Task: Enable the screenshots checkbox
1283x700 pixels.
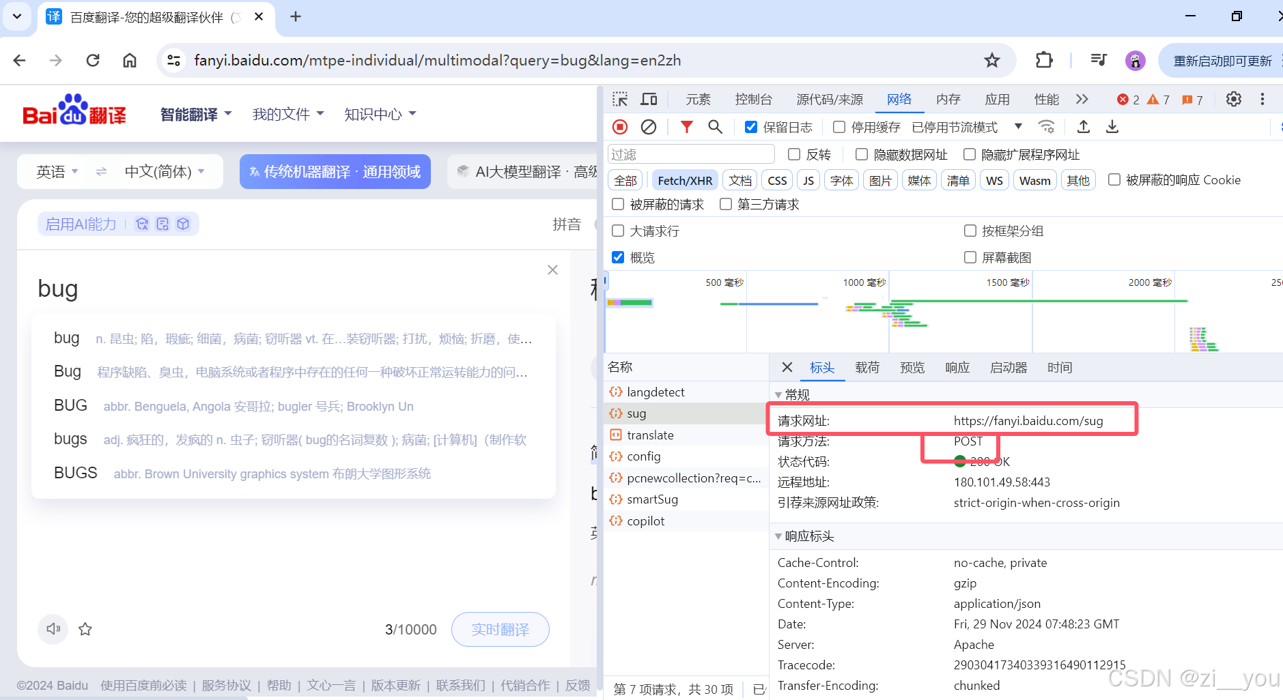Action: point(970,257)
